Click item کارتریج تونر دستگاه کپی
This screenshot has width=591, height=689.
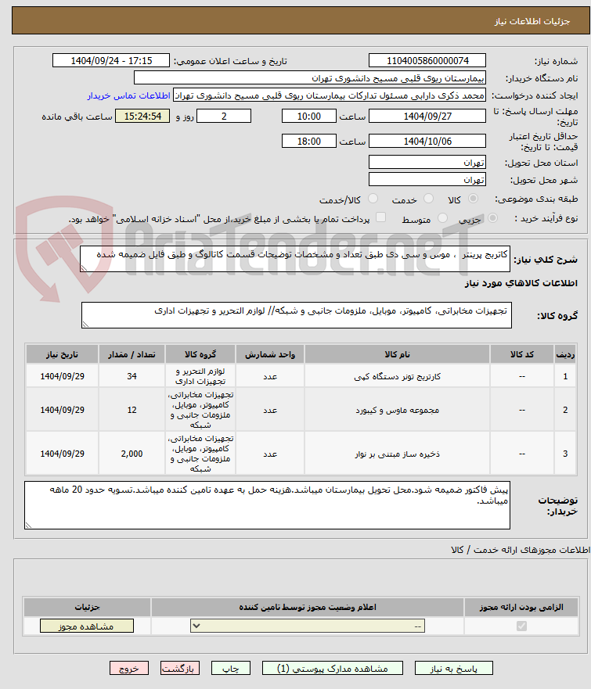(x=397, y=377)
